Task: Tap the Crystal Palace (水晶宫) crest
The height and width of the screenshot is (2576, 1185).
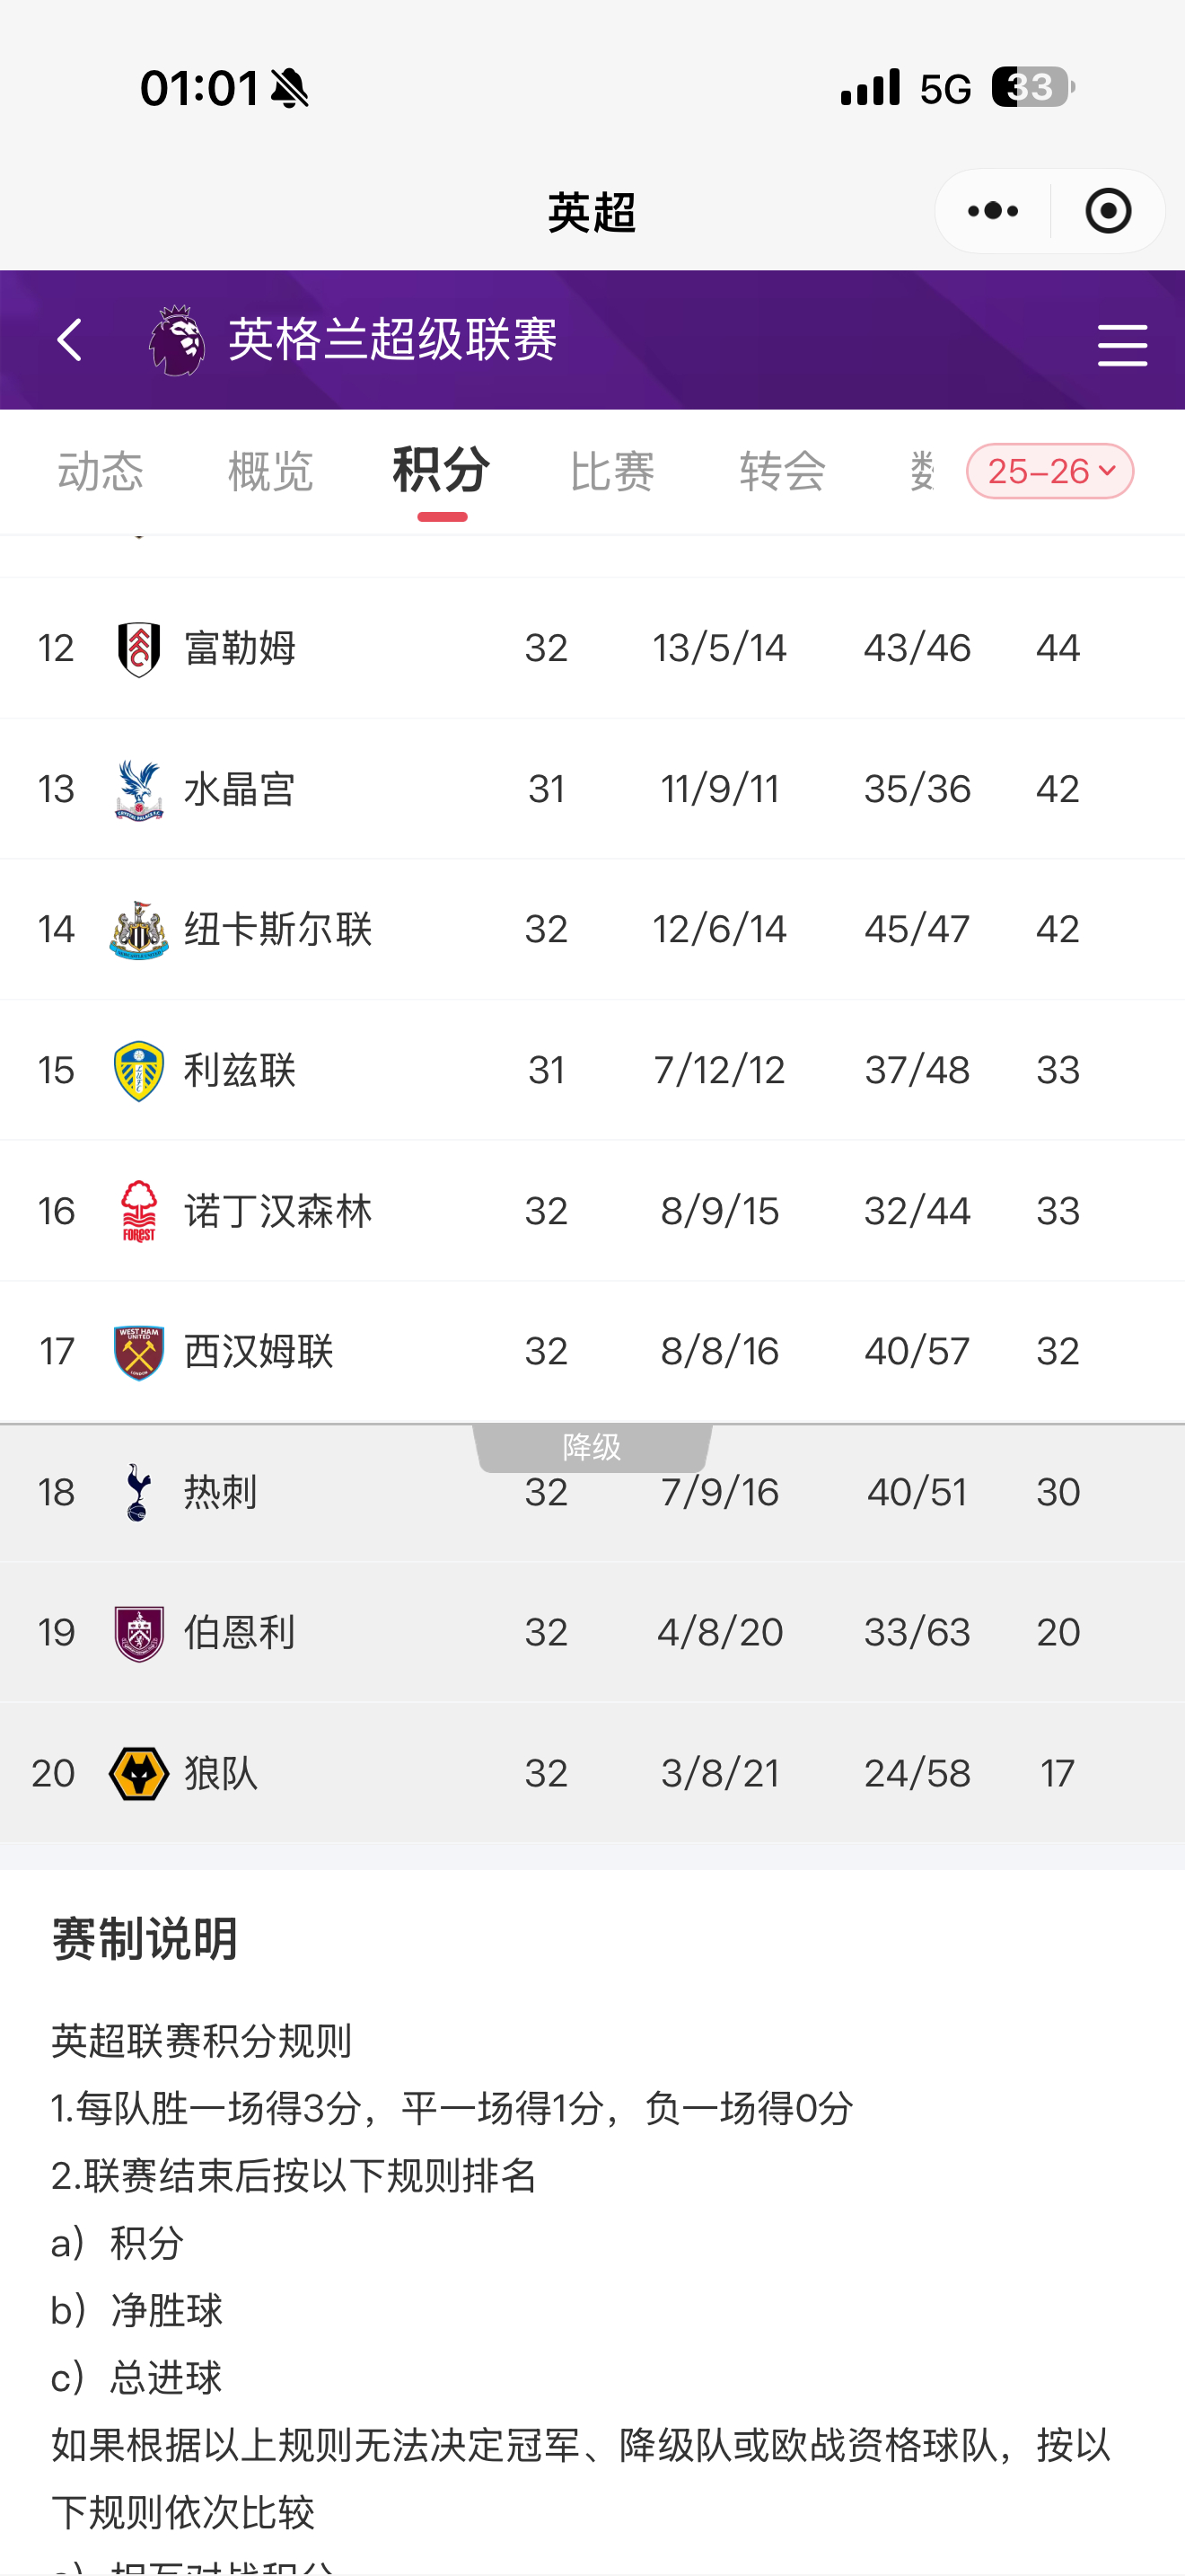Action: 138,788
